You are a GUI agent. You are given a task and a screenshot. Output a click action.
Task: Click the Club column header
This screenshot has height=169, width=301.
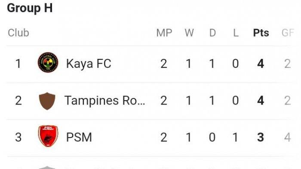point(18,33)
